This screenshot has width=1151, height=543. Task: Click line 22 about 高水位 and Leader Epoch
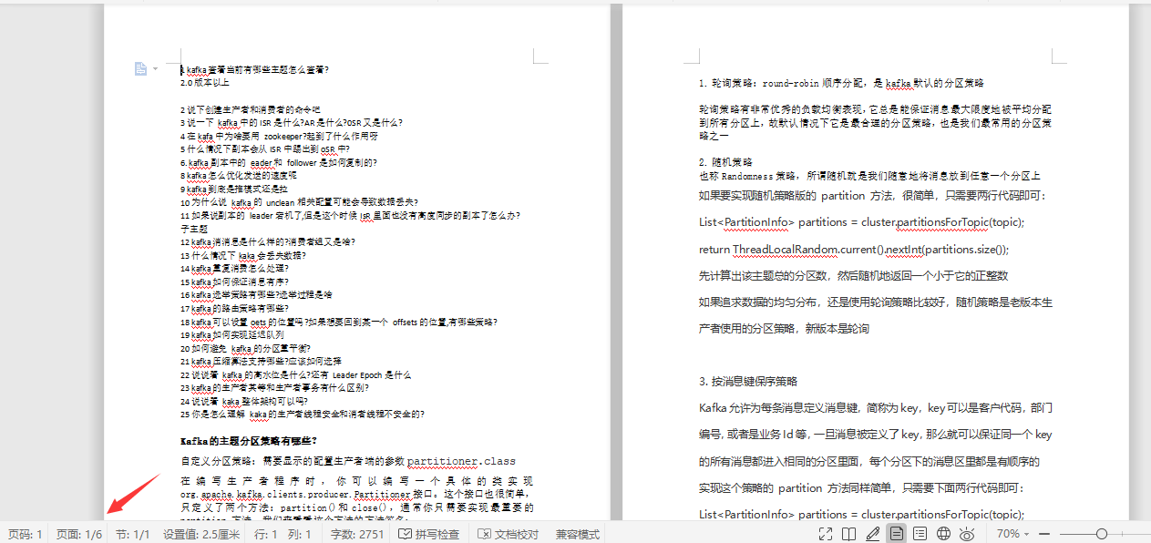(x=295, y=374)
